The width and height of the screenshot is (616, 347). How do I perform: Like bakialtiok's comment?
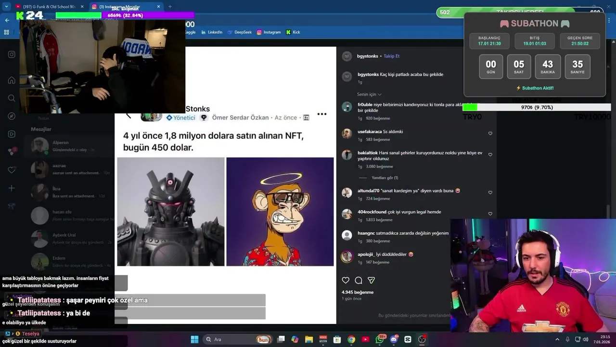pyautogui.click(x=490, y=155)
